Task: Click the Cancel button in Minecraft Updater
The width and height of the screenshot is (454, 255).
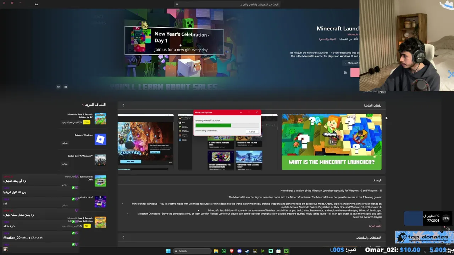Action: coord(252,132)
